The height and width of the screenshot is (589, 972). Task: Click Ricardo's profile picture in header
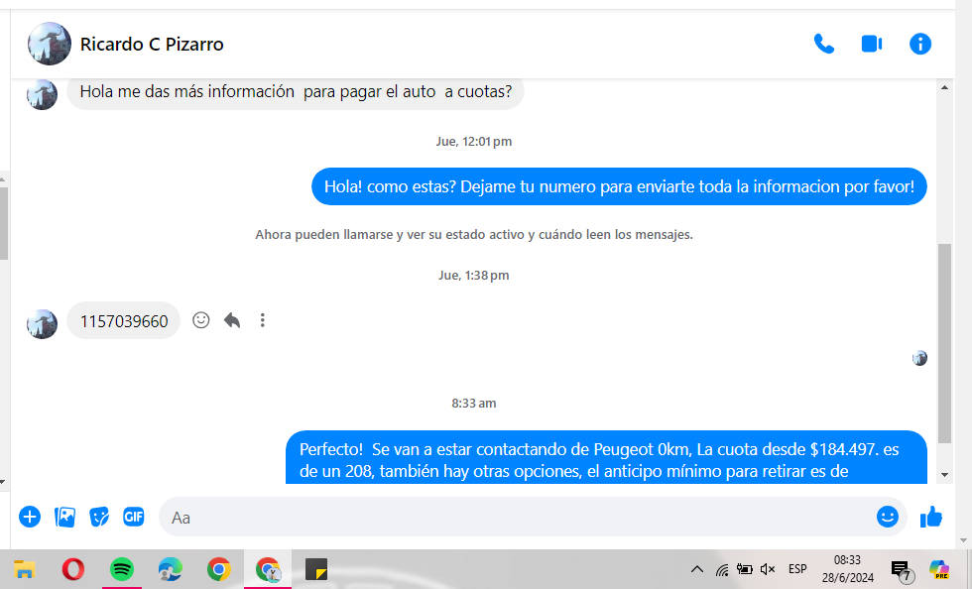tap(49, 44)
